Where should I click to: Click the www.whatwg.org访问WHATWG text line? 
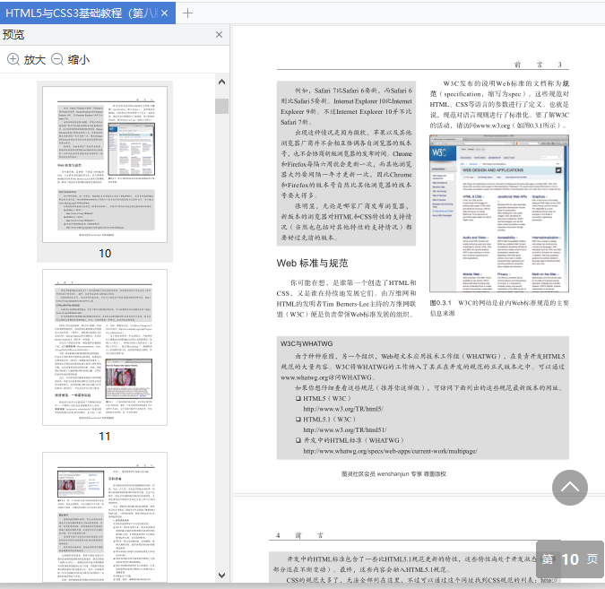click(328, 377)
